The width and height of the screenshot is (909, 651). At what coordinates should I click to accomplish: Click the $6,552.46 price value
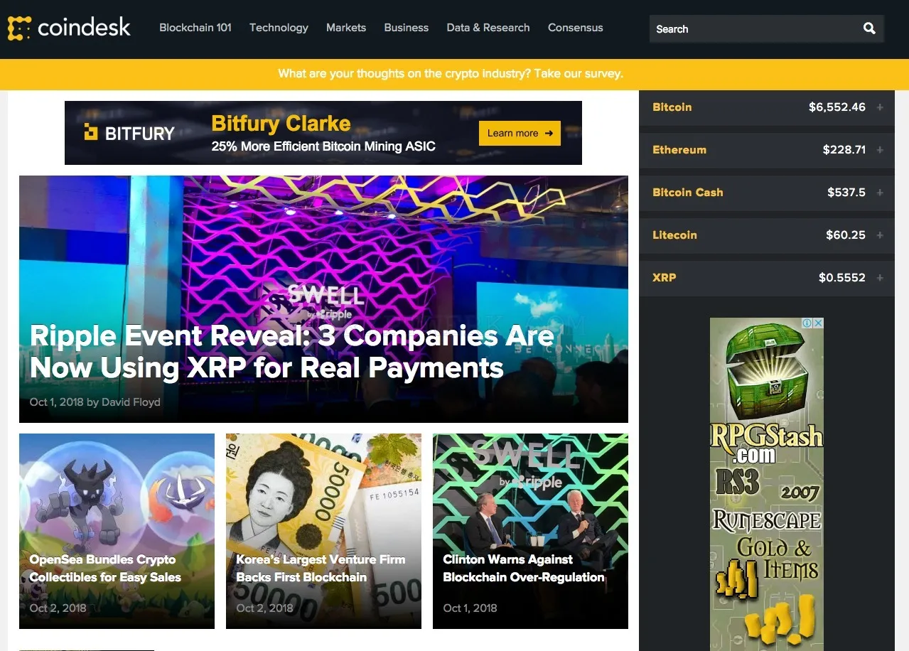click(x=837, y=107)
